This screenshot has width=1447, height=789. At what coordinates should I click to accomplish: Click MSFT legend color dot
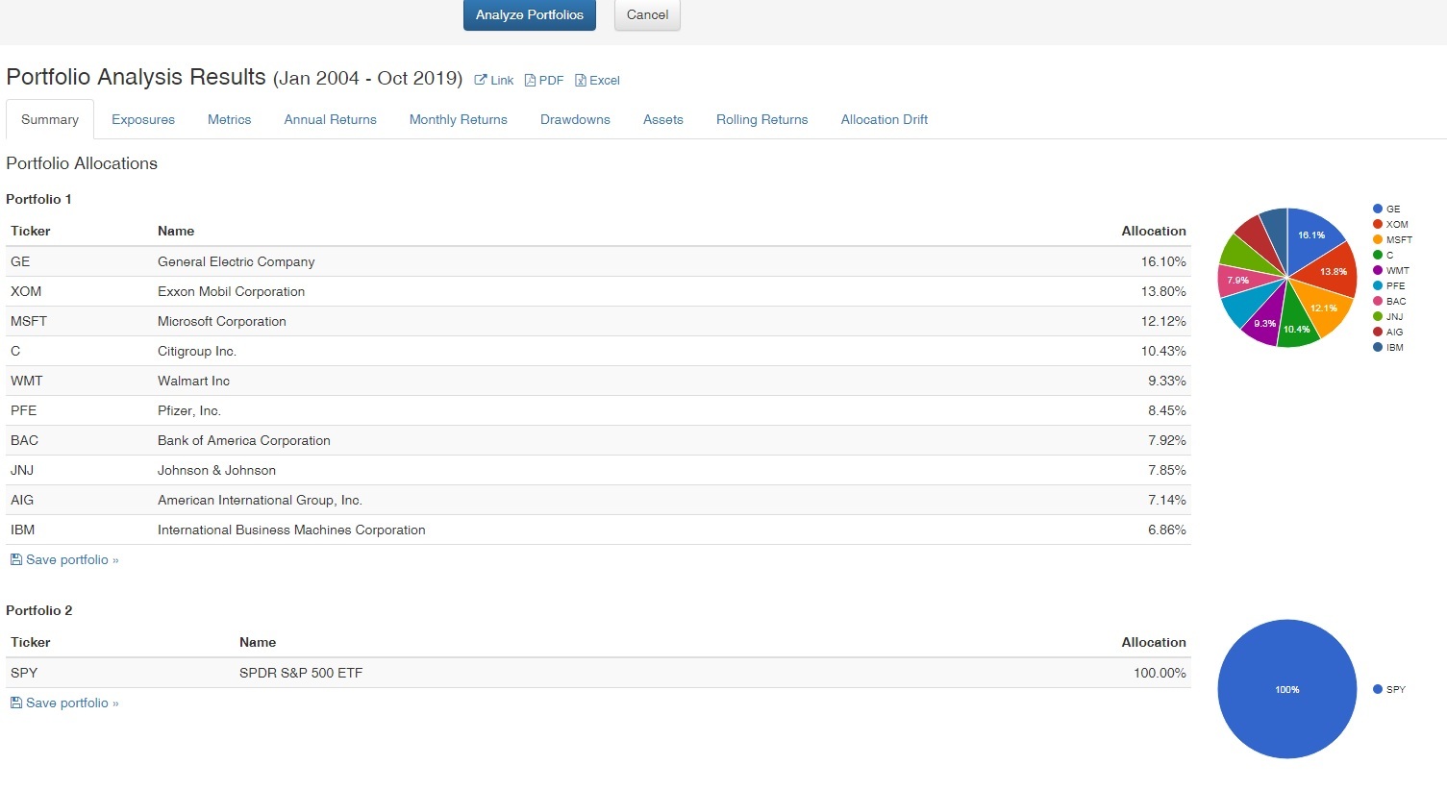pyautogui.click(x=1378, y=239)
